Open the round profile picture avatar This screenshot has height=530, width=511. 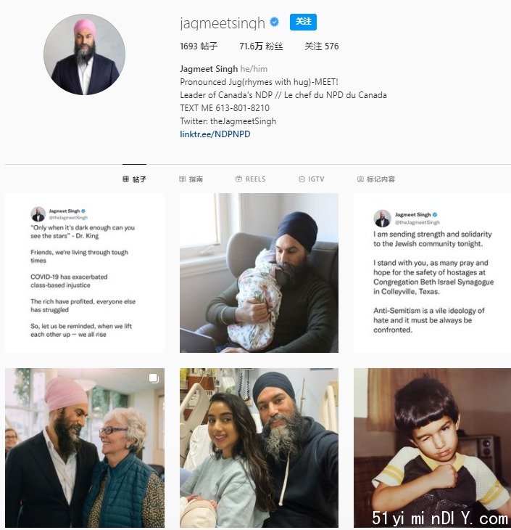[84, 54]
